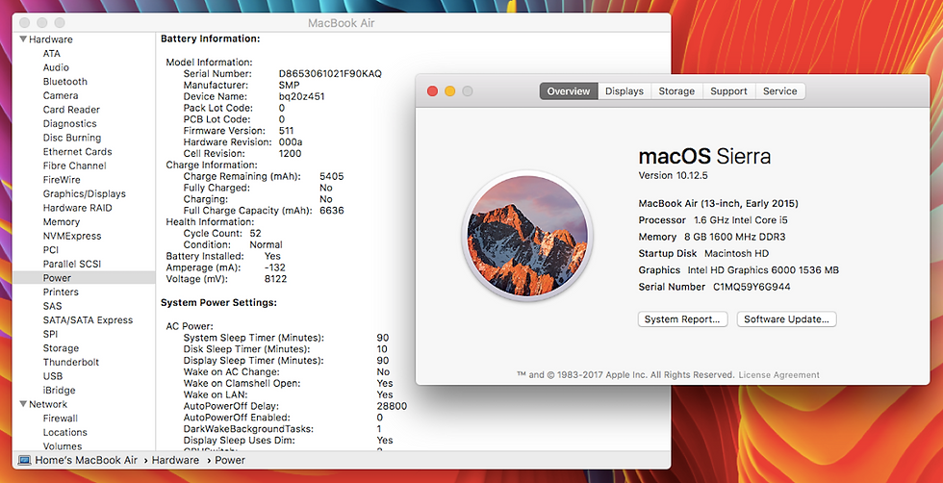943x483 pixels.
Task: Click the Full Charge Capacity value 6636
Action: tap(332, 211)
